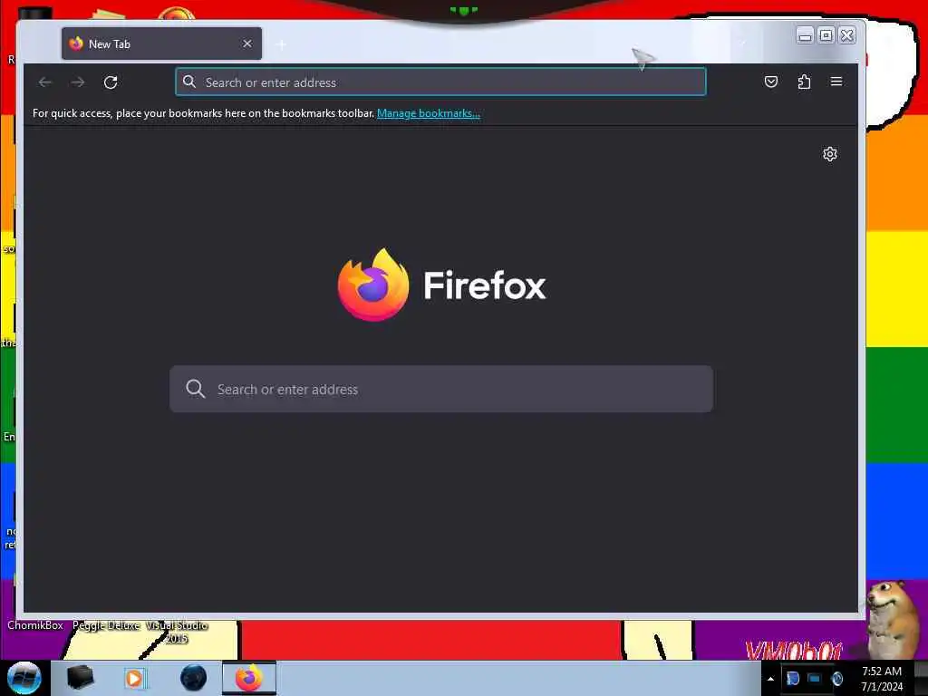Click the magnifier in center search box
Viewport: 928px width, 696px height.
[196, 389]
